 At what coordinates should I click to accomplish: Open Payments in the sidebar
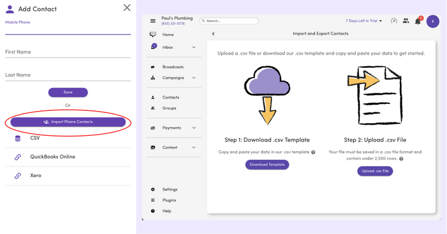click(x=172, y=128)
